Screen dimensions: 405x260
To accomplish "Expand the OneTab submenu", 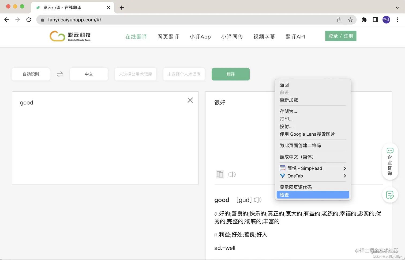I will (x=313, y=176).
